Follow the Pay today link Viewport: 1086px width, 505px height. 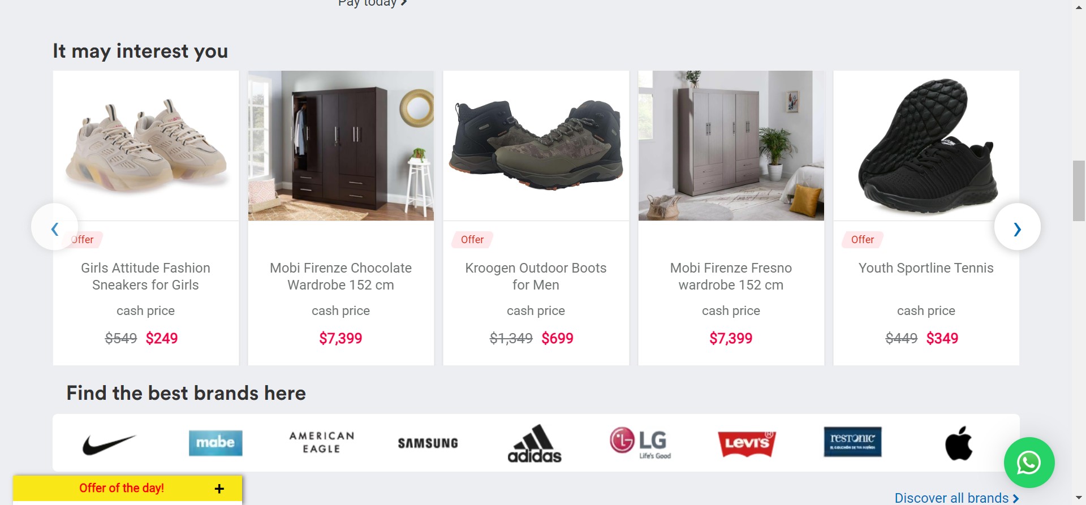372,3
